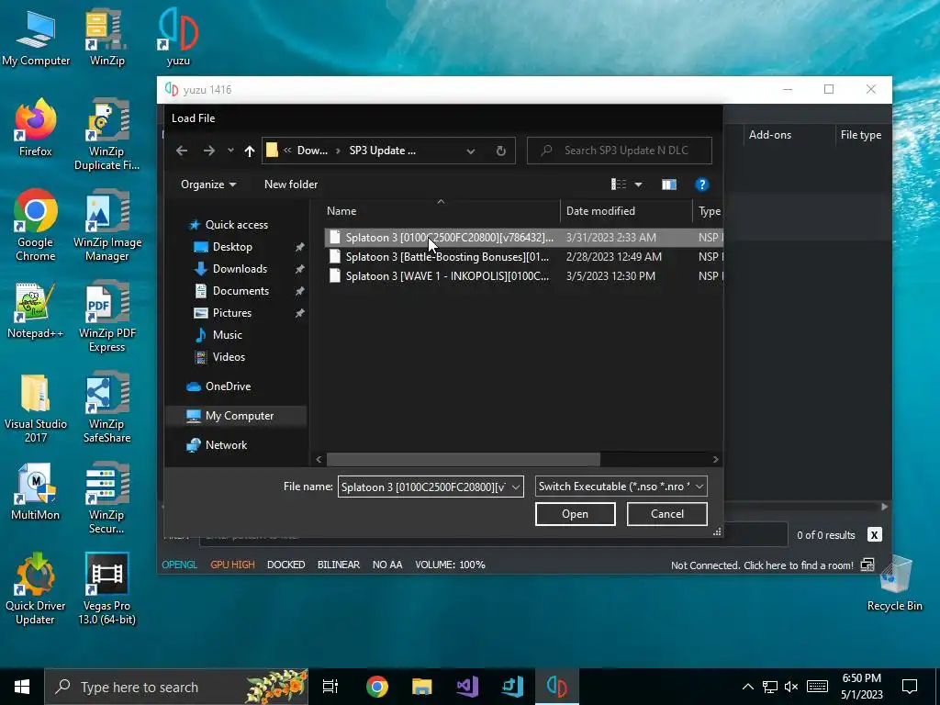Click the Cancel button
Image resolution: width=940 pixels, height=705 pixels.
click(667, 514)
